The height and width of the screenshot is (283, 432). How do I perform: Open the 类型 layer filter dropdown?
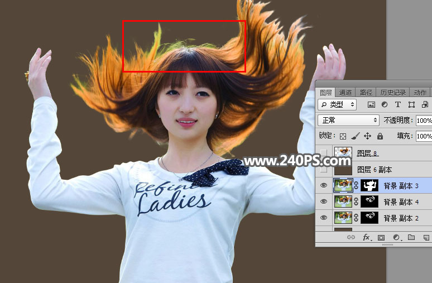[337, 105]
